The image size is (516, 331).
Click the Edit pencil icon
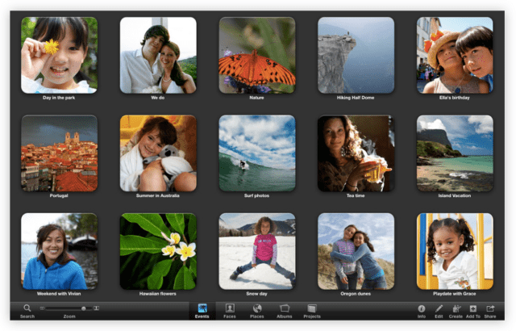tap(439, 308)
